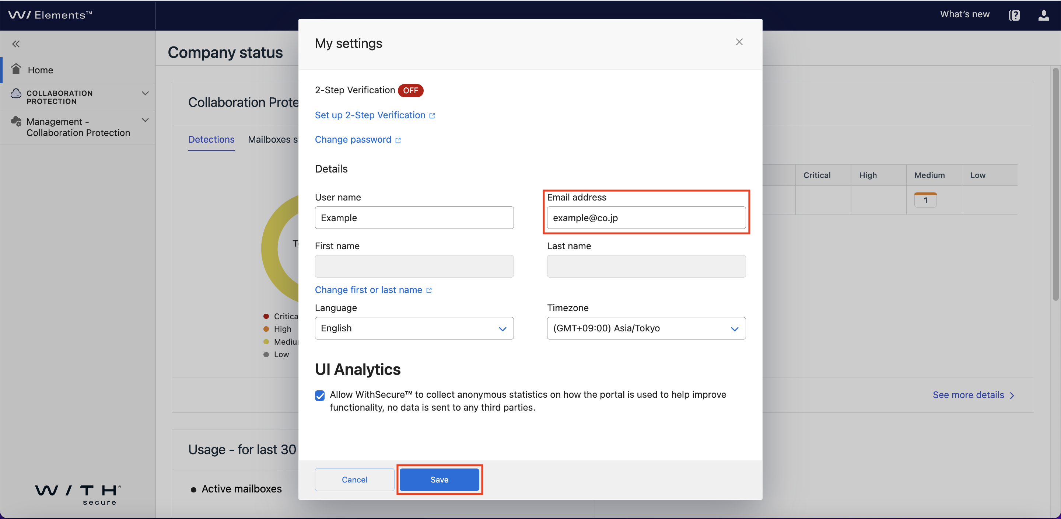Click the Critical red legend dot
The width and height of the screenshot is (1061, 519).
tap(266, 316)
